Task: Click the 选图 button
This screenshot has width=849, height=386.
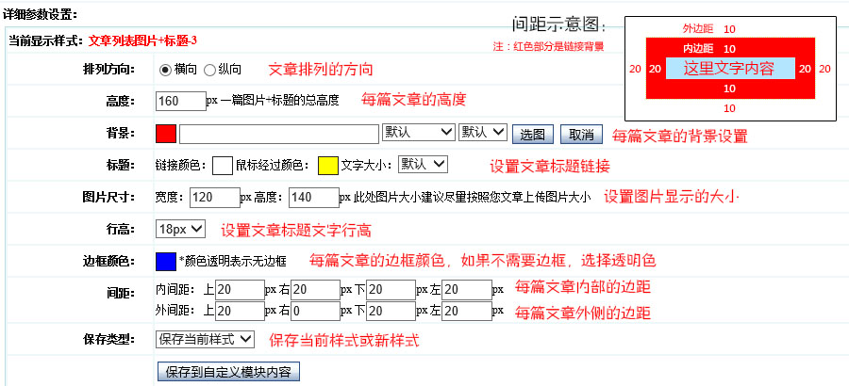Action: click(534, 134)
